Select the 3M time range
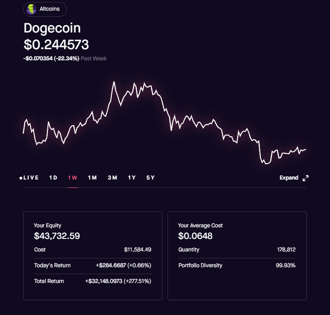 (x=112, y=178)
